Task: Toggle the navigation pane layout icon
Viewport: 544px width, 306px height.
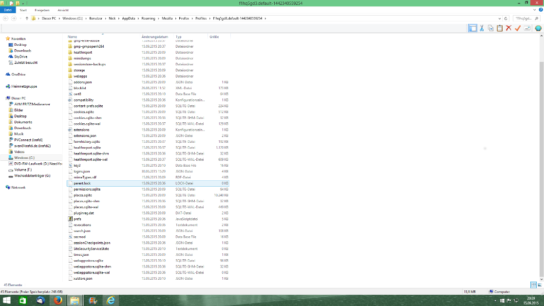Action: coord(472,28)
